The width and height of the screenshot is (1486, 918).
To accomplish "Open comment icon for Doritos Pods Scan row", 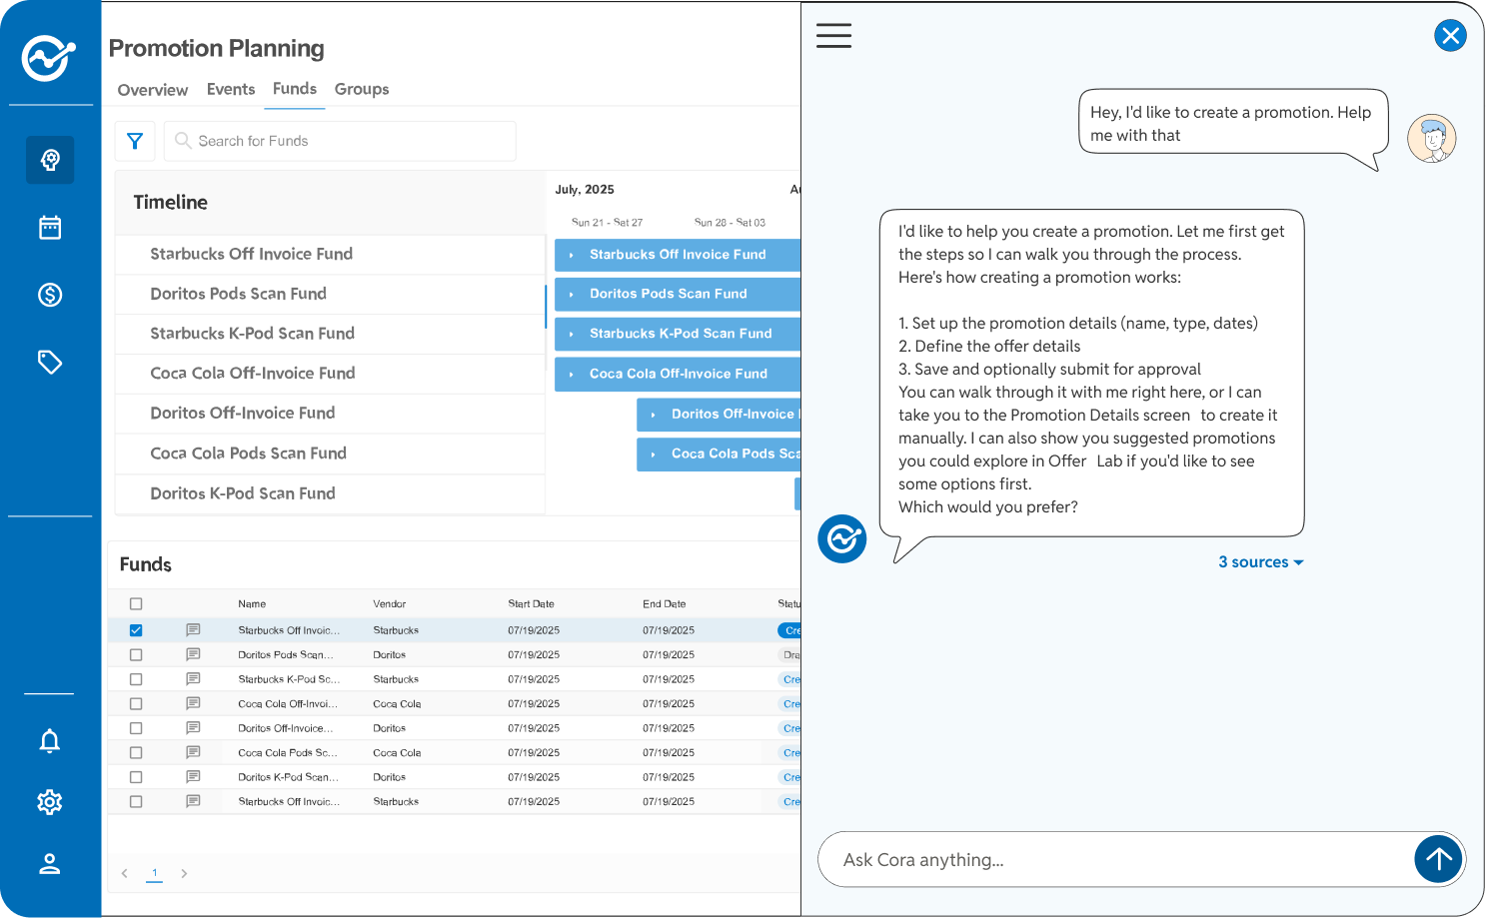I will click(x=193, y=654).
